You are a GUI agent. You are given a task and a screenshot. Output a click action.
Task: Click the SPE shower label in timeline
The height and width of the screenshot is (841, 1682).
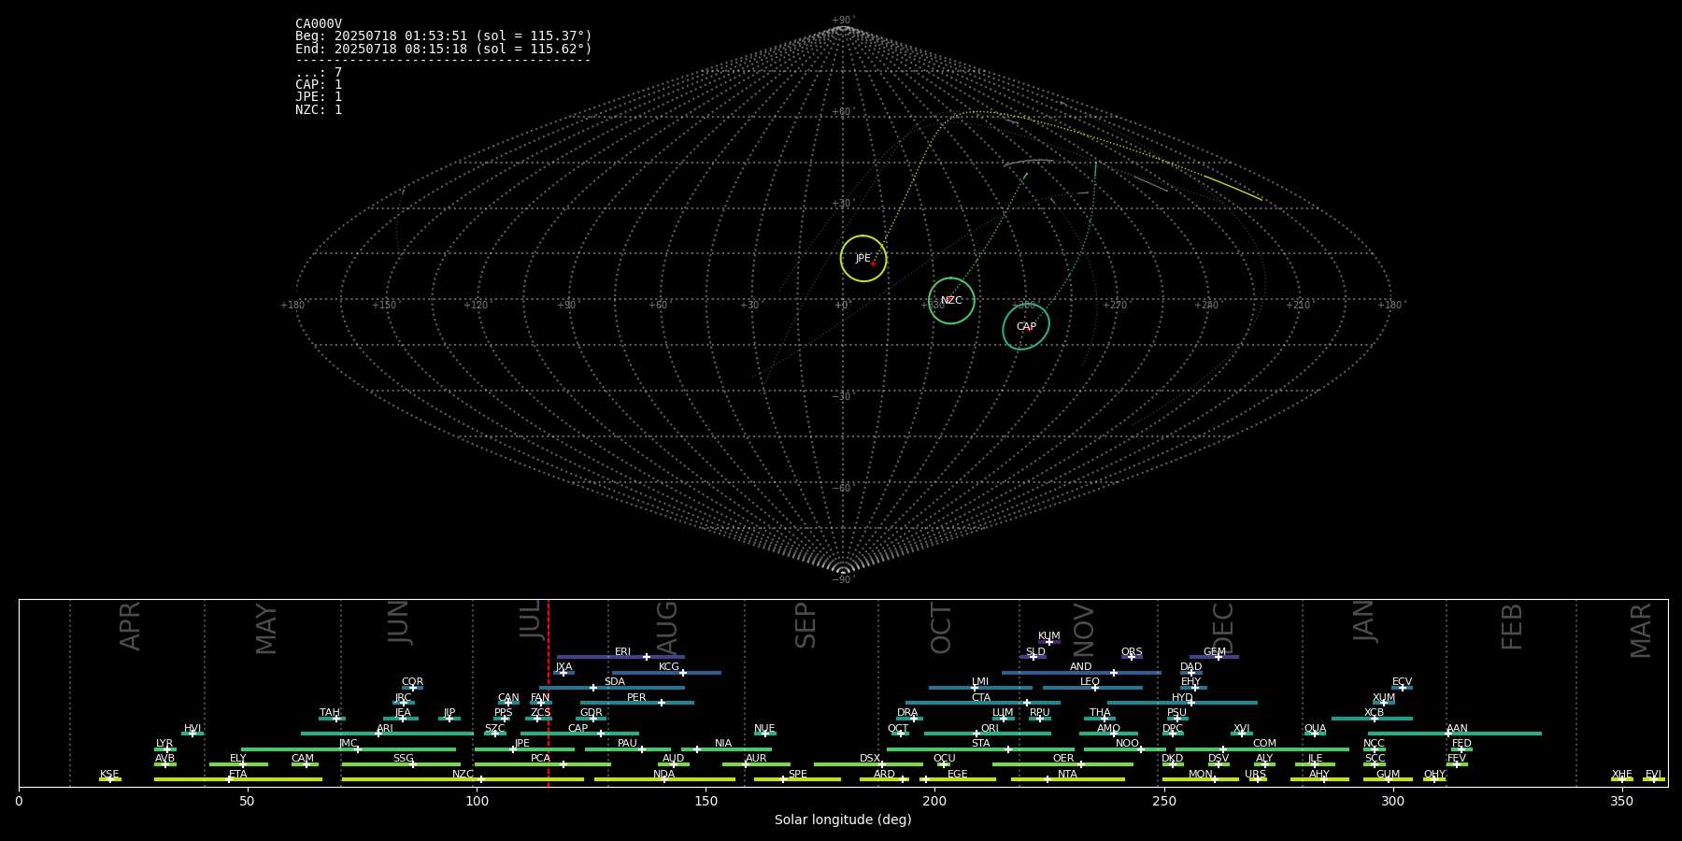[797, 775]
